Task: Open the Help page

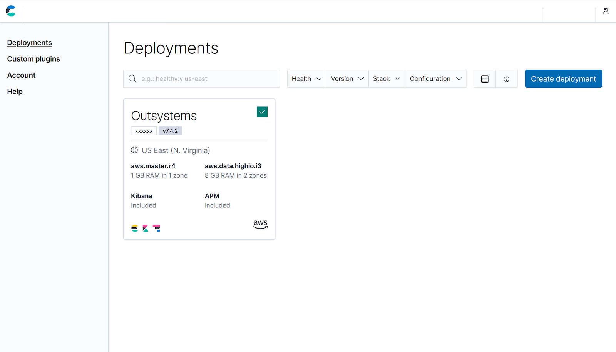Action: coord(15,92)
